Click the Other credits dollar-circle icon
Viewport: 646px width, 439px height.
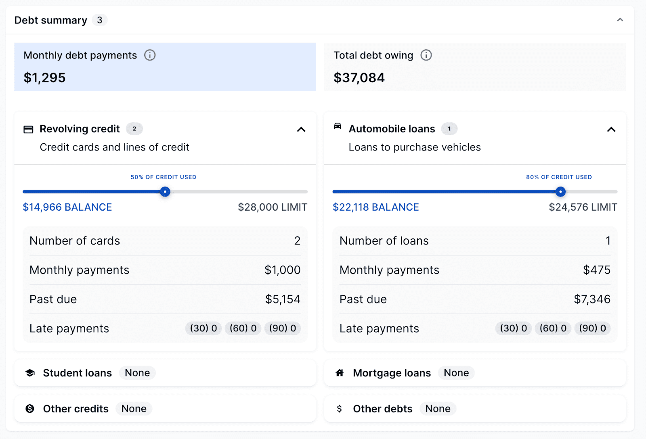tap(30, 409)
